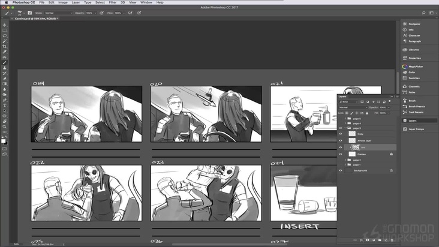439x247 pixels.
Task: Expand the page 4 group
Action: [x=345, y=123]
